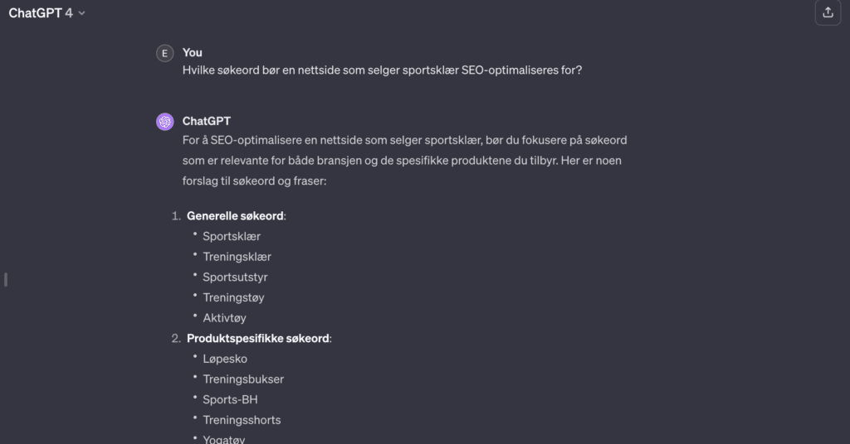
Task: Click the 'ChatGPT' sender name
Action: 207,121
